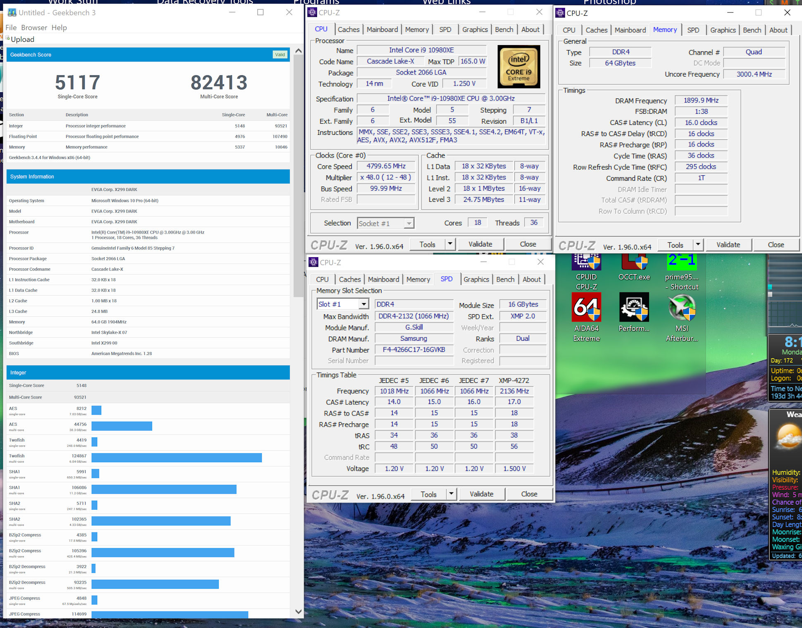This screenshot has width=802, height=628.
Task: Click the Processor ID row in System Information
Action: [x=148, y=248]
